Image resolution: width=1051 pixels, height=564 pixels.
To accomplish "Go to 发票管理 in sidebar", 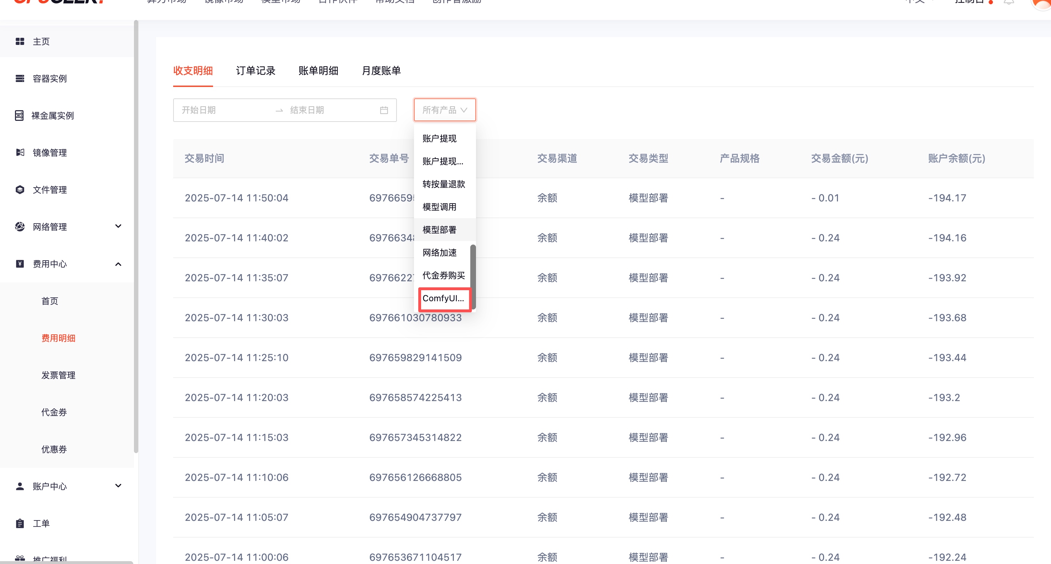I will click(58, 375).
